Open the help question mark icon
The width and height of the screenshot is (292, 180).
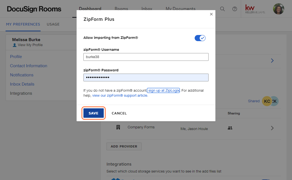(x=235, y=9)
